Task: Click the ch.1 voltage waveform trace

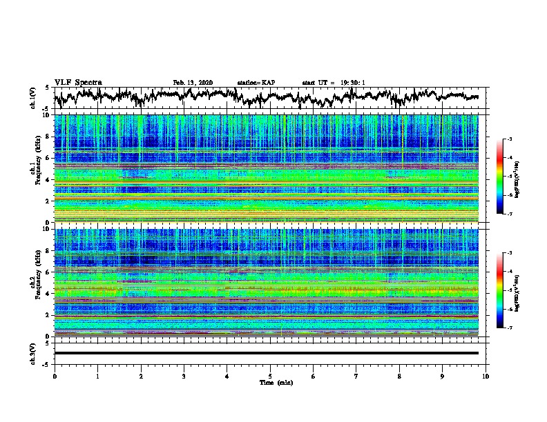Action: point(266,97)
